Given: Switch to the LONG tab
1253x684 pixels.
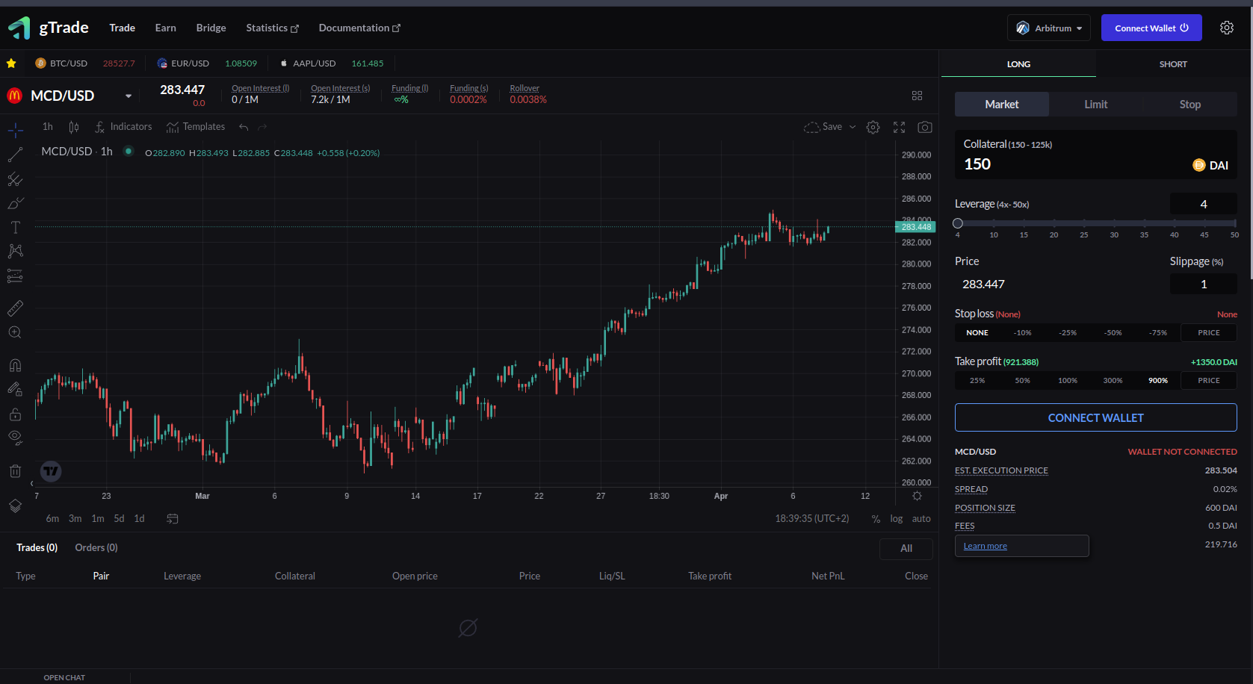Looking at the screenshot, I should tap(1018, 64).
